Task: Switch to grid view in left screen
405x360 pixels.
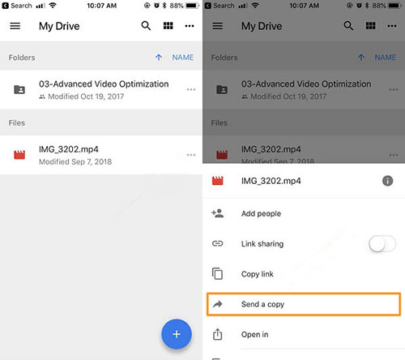Action: pyautogui.click(x=168, y=26)
